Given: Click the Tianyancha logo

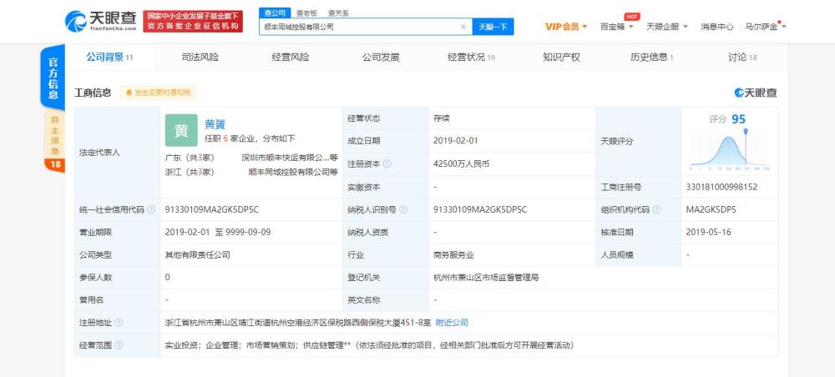Looking at the screenshot, I should [x=101, y=21].
